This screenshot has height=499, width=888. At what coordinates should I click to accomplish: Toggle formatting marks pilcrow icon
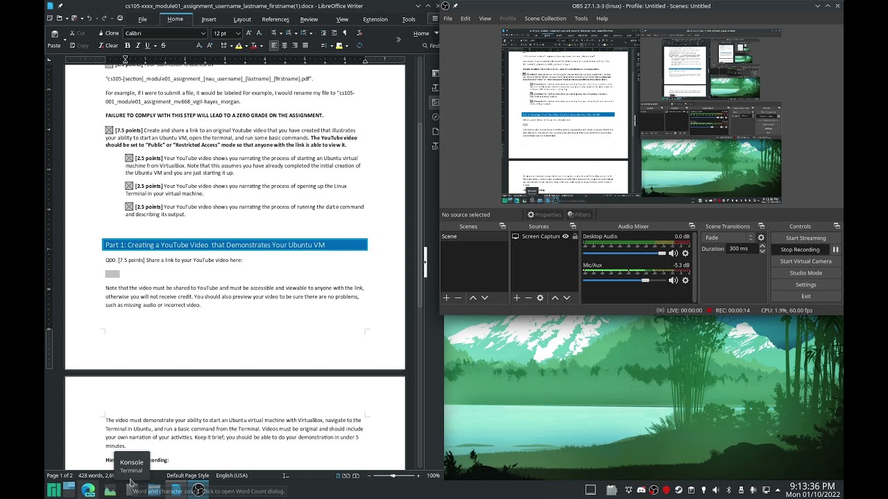tap(345, 33)
